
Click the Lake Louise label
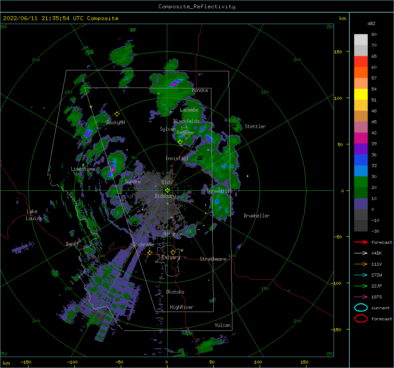point(34,215)
